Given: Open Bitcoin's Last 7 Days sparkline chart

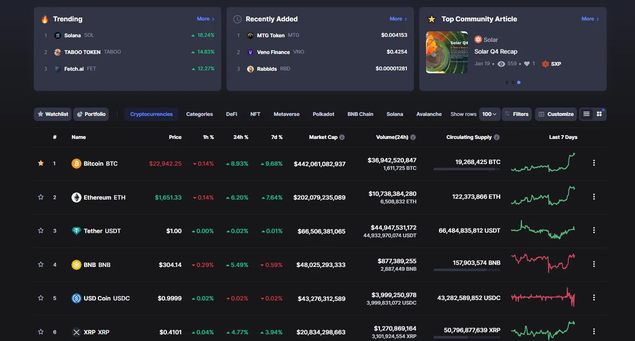Looking at the screenshot, I should coord(543,163).
